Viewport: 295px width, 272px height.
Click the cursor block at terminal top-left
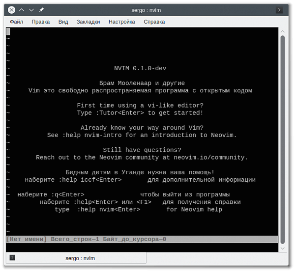click(8, 31)
